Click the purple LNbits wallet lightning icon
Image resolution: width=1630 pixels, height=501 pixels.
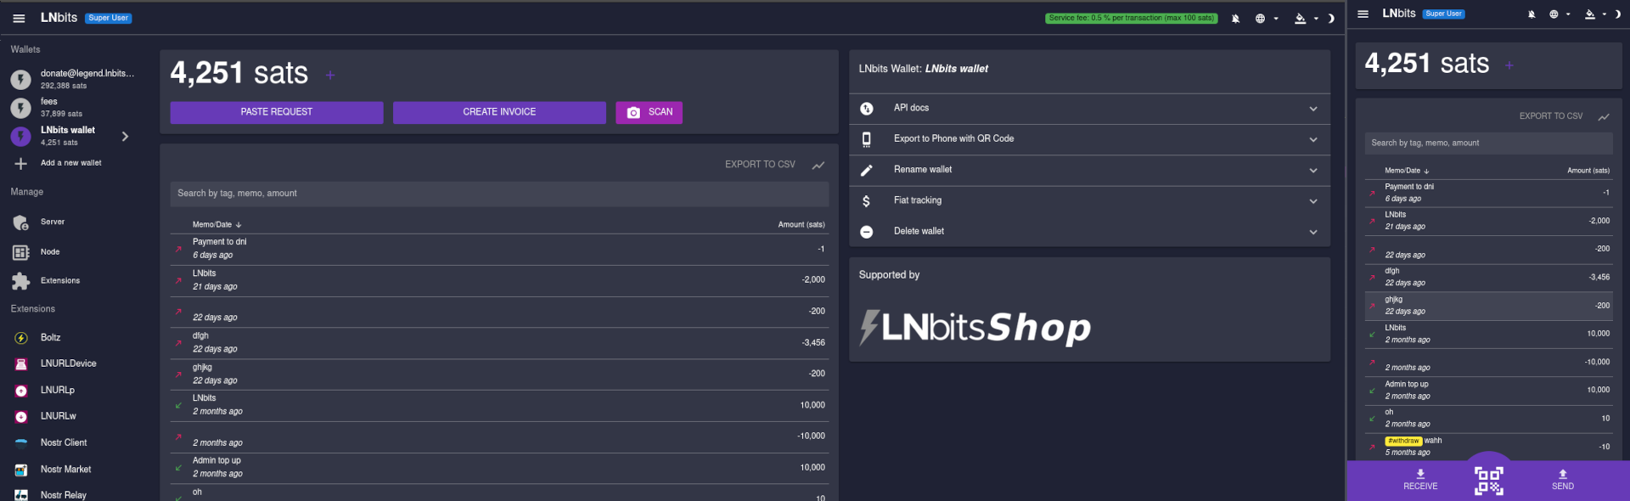click(20, 136)
